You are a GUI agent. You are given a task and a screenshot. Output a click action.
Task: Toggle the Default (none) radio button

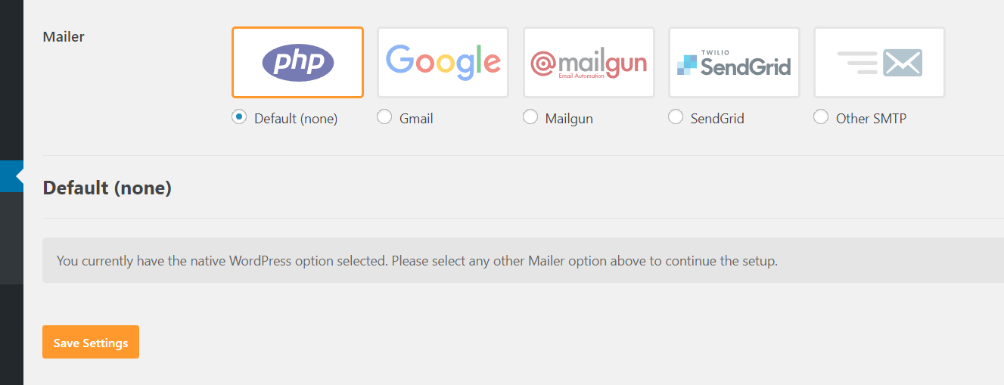pyautogui.click(x=239, y=117)
